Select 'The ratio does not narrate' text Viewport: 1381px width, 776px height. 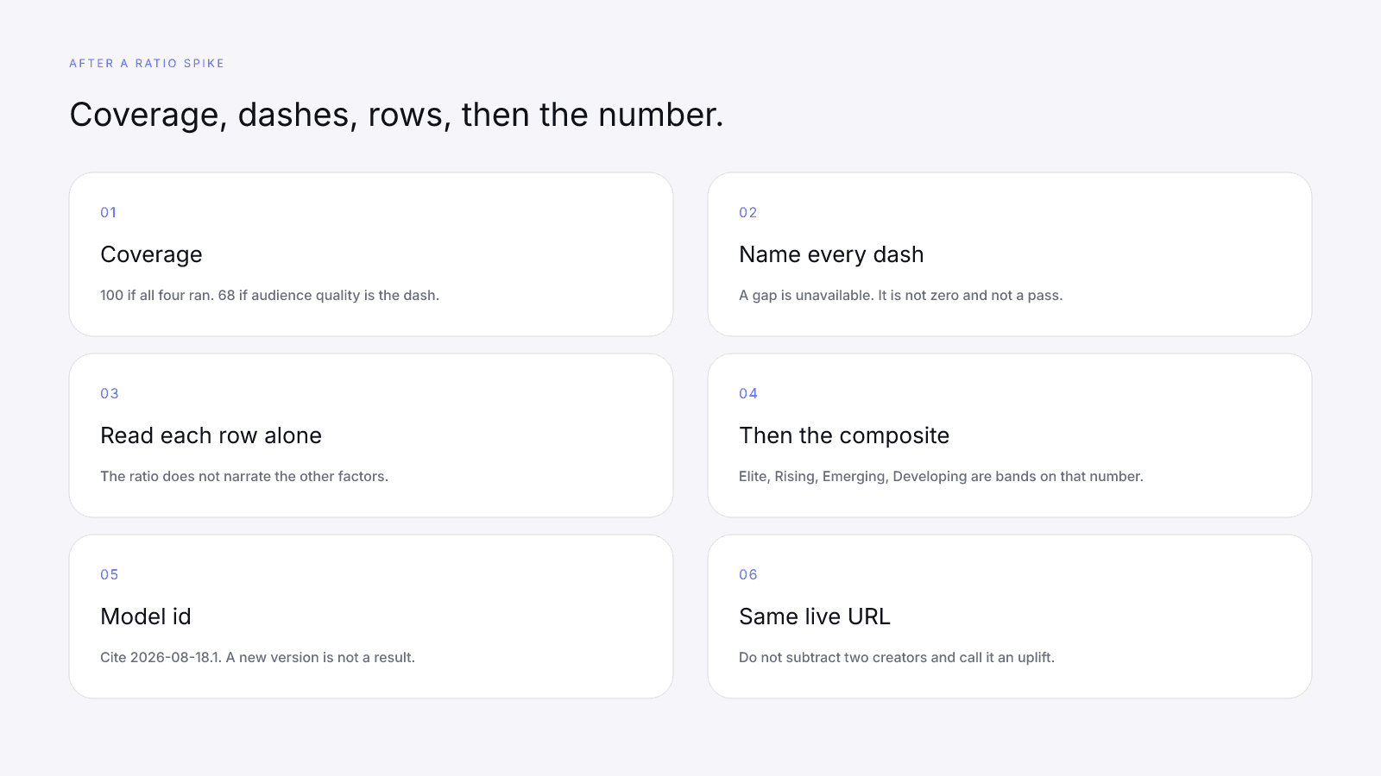point(244,476)
